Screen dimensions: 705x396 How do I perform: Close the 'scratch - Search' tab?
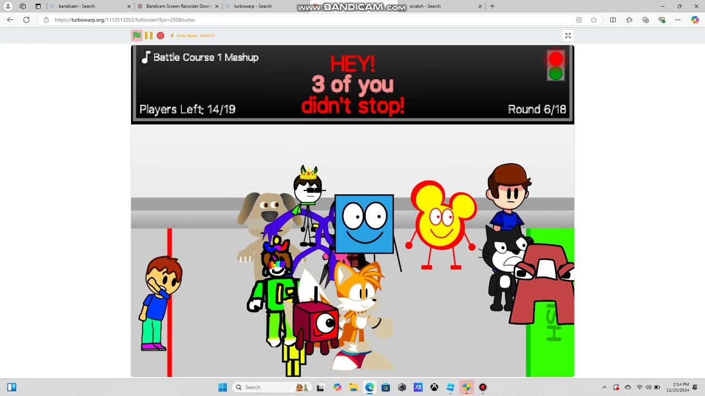[x=480, y=6]
